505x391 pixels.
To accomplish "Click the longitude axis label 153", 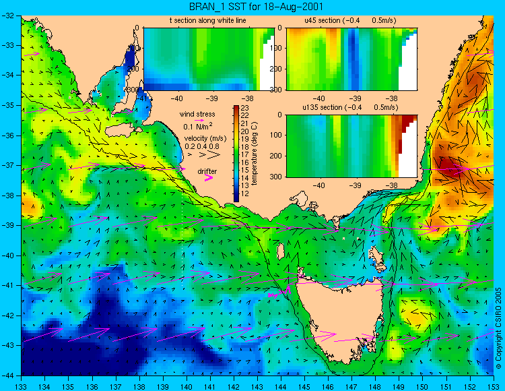I will [x=494, y=387].
